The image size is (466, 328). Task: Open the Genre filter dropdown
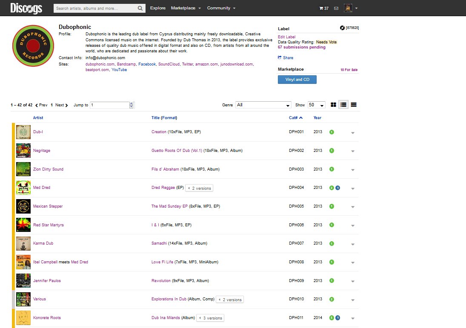[x=263, y=105]
